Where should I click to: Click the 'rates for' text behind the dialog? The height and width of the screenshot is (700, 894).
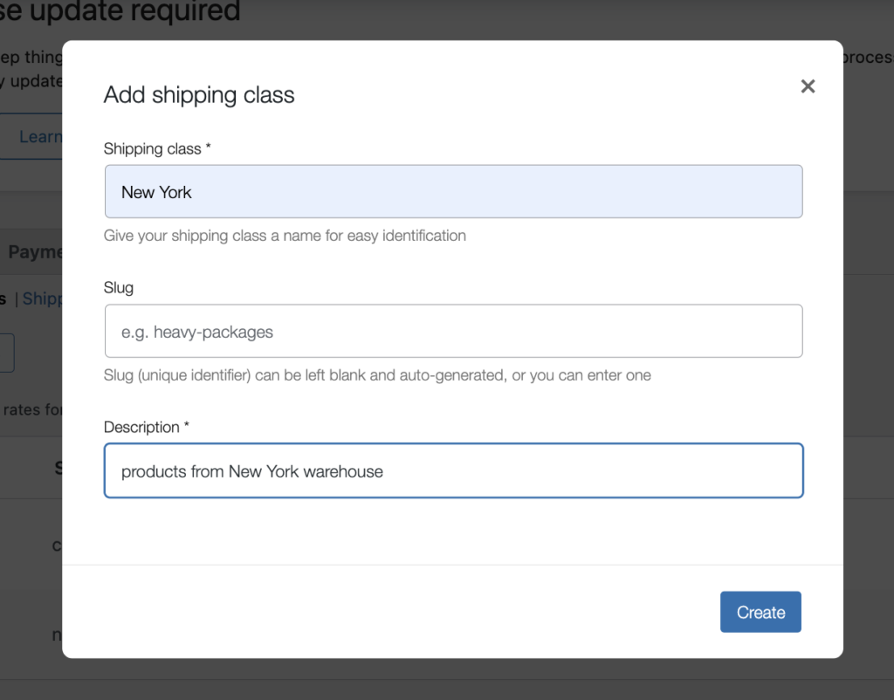click(31, 409)
